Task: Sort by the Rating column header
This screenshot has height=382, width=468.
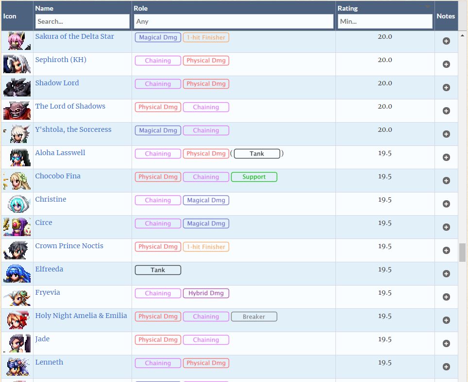Action: [348, 8]
